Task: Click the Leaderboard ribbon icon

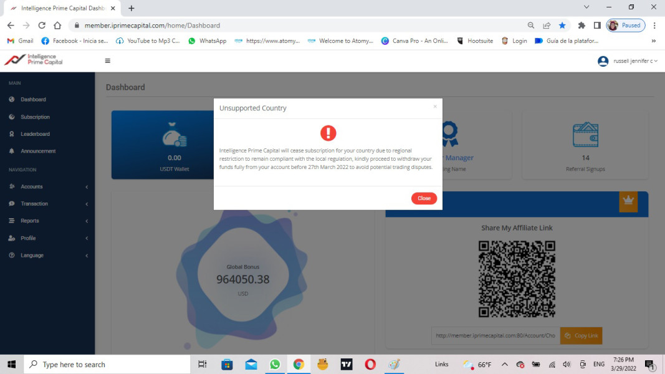Action: (x=11, y=133)
